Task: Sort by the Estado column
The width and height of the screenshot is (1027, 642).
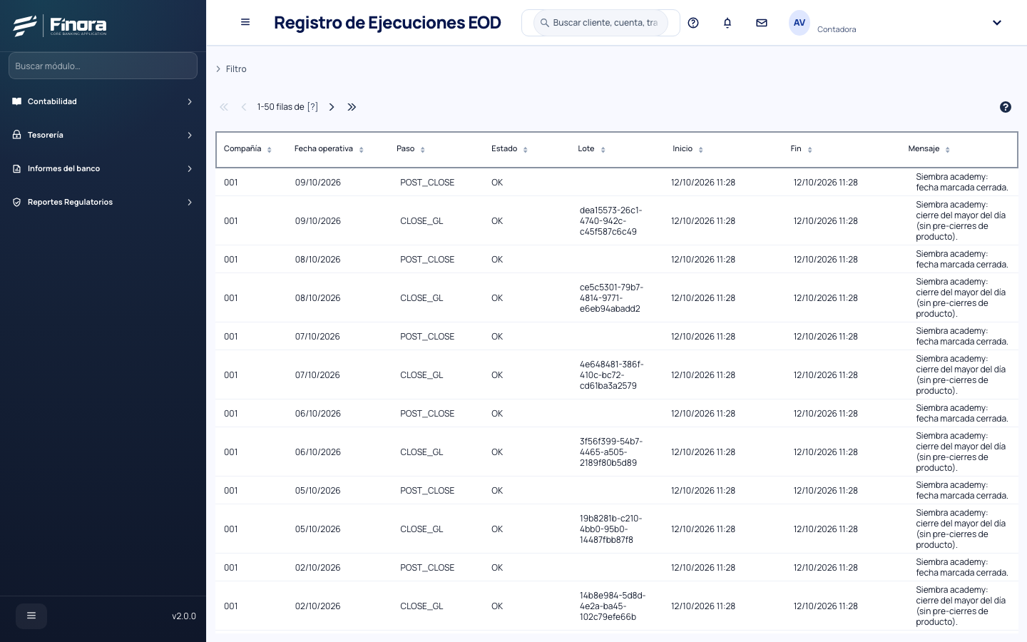Action: click(x=509, y=149)
